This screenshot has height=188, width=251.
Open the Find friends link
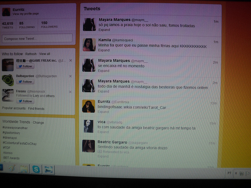36,109
